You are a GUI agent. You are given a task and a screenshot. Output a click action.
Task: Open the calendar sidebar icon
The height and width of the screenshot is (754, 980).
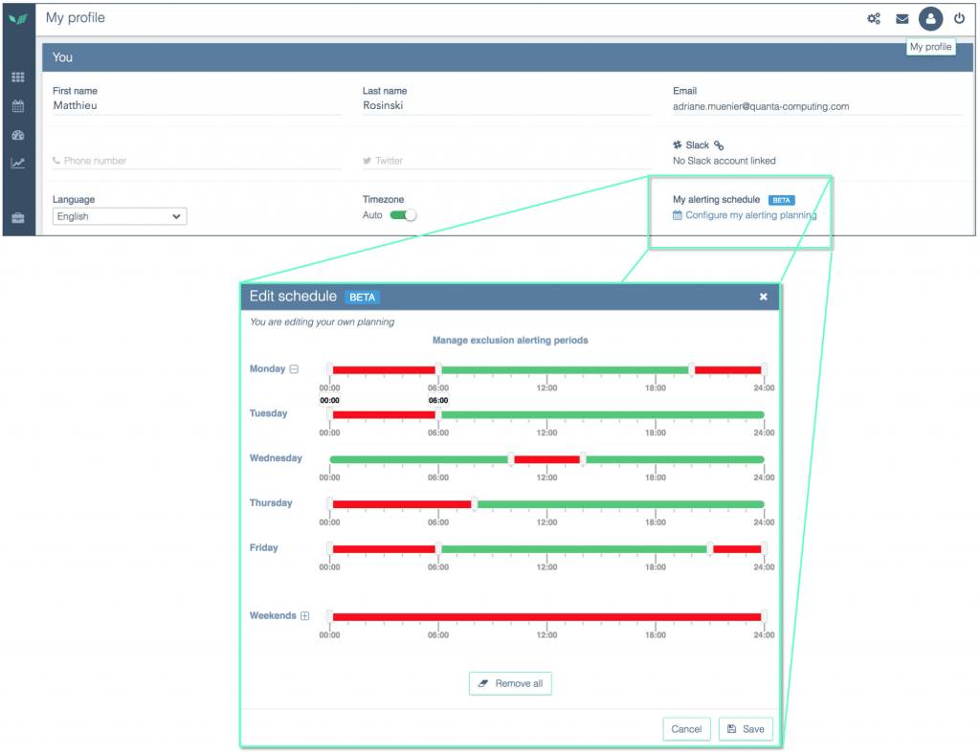coord(18,106)
